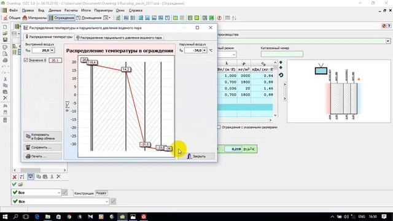
Task: Open taskbar search magnifier
Action: (x=15, y=217)
